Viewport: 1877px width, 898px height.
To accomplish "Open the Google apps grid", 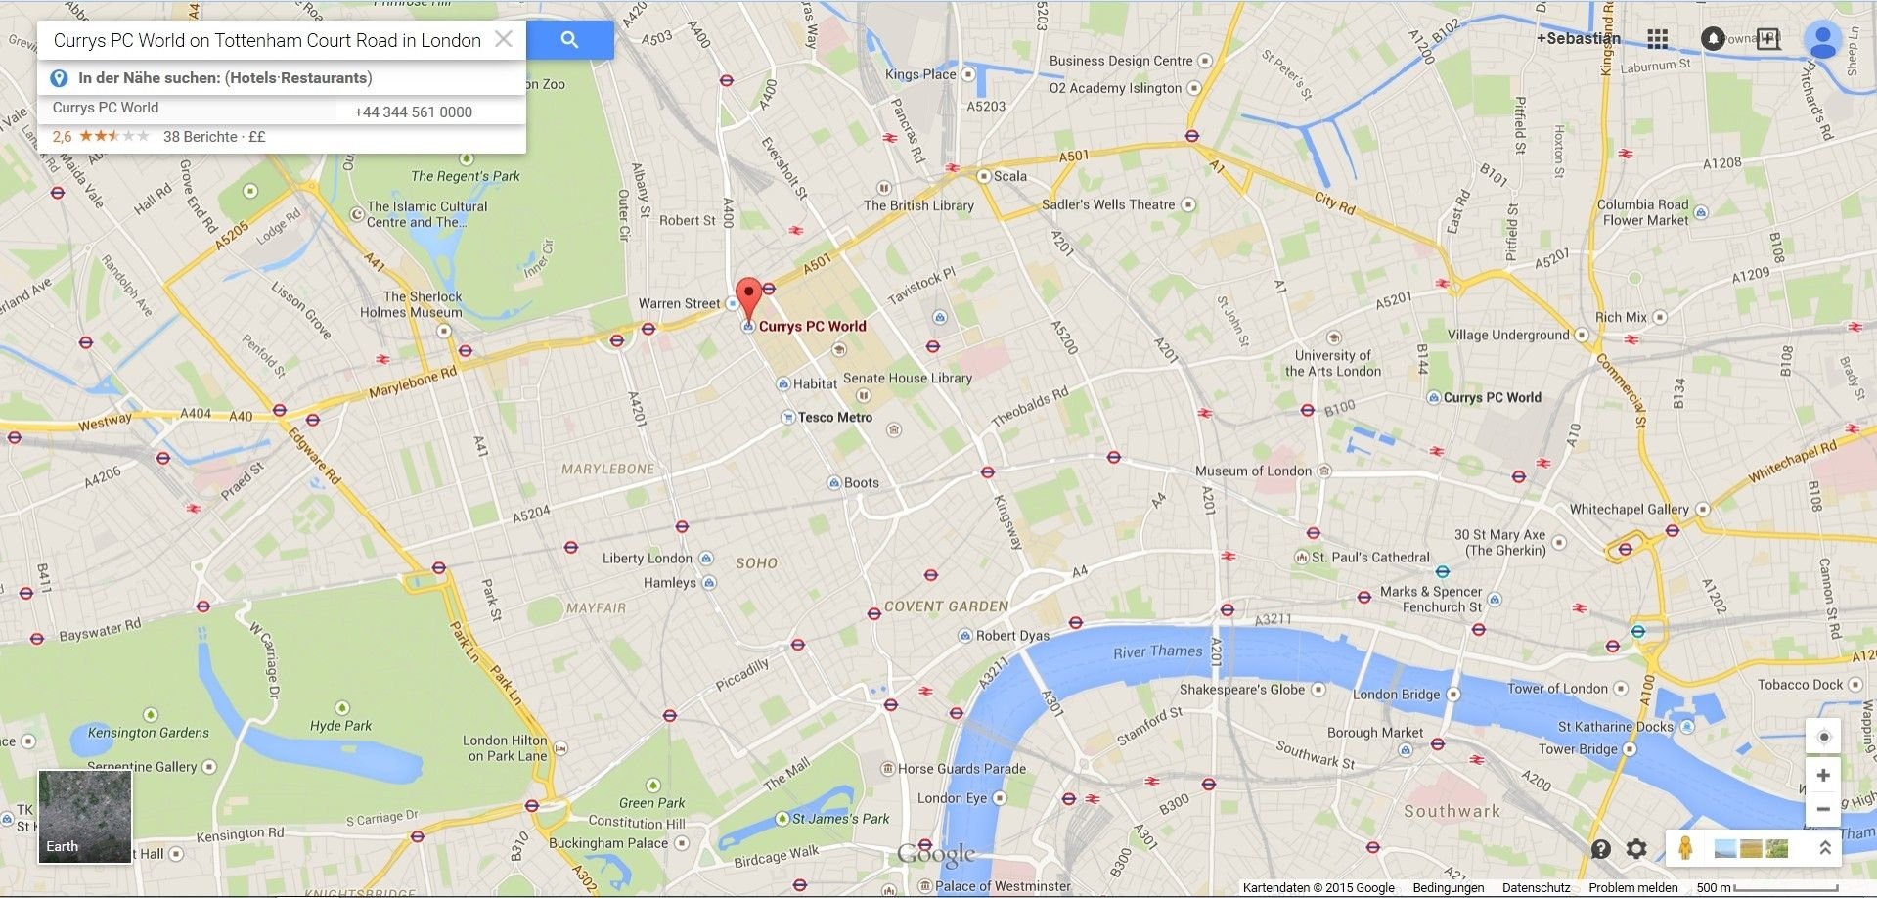I will point(1657,39).
